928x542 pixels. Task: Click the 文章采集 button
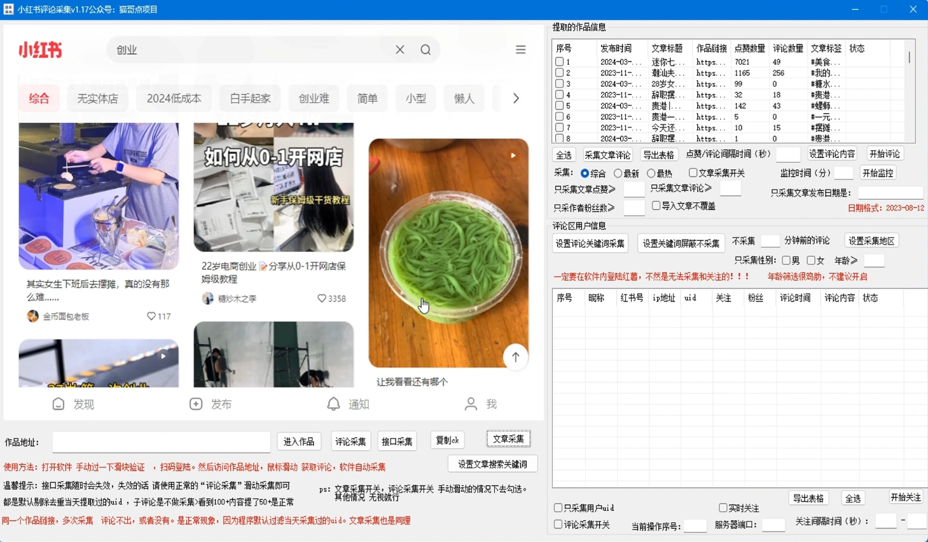tap(508, 439)
